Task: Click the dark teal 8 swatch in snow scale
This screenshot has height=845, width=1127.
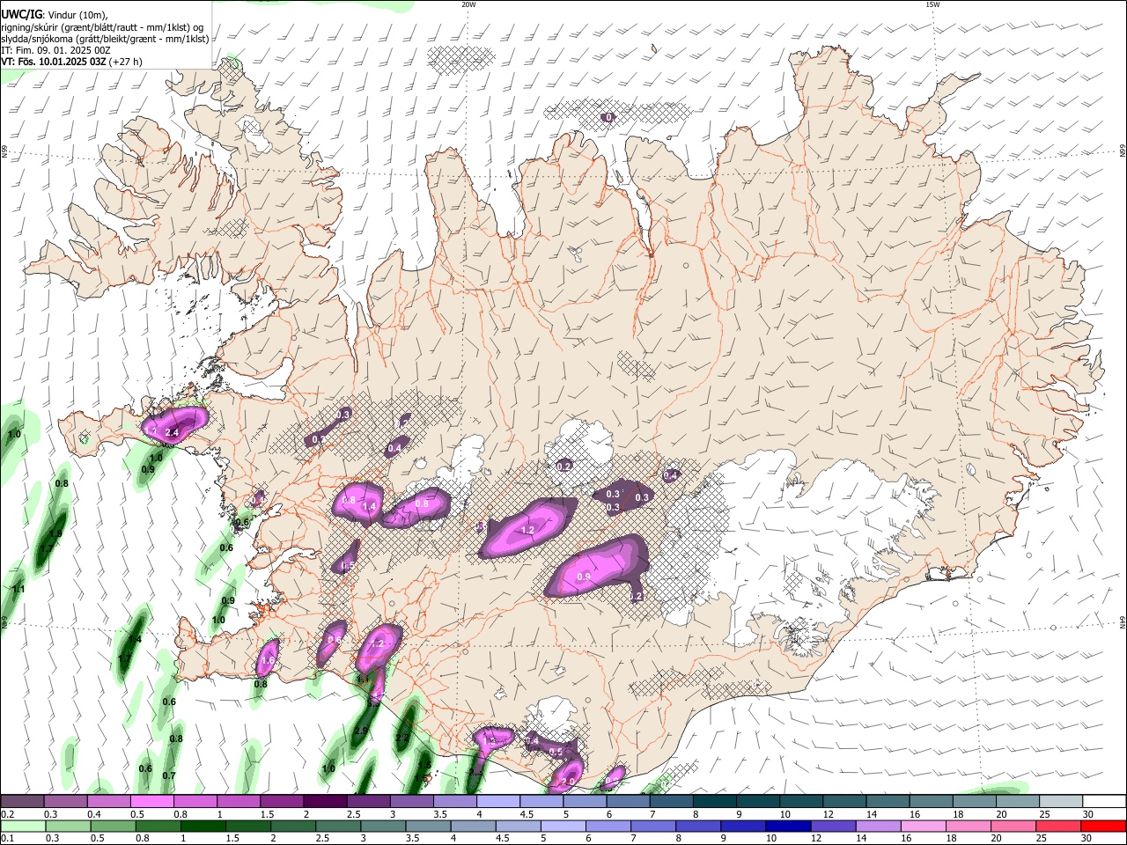Action: 715,801
